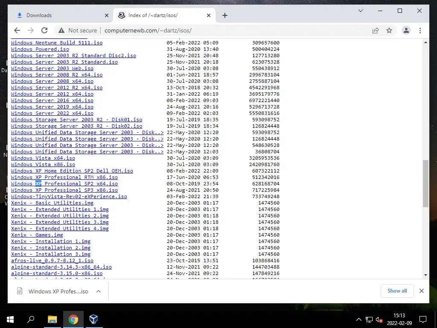
Task: Select the Index of /~dartz/isos/ tab
Action: tap(164, 15)
